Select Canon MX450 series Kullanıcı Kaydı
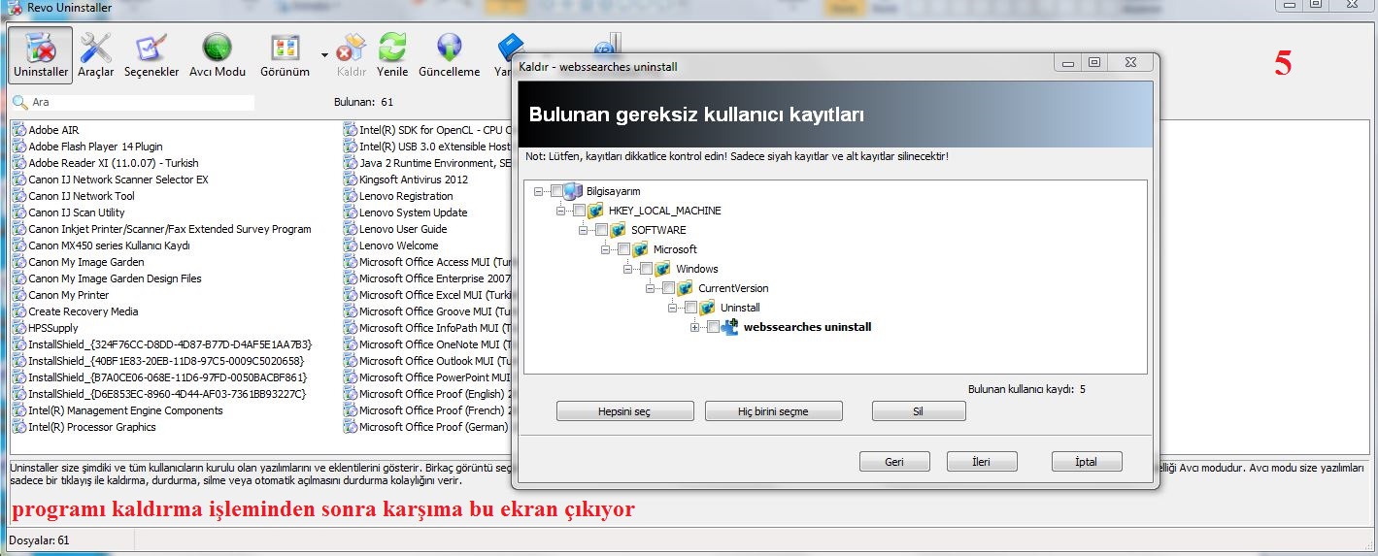The width and height of the screenshot is (1378, 556). 109,245
